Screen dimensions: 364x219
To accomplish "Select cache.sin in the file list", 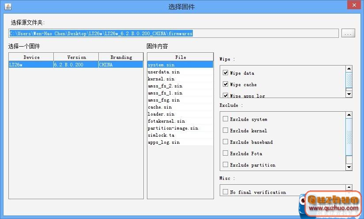I will tap(180, 107).
